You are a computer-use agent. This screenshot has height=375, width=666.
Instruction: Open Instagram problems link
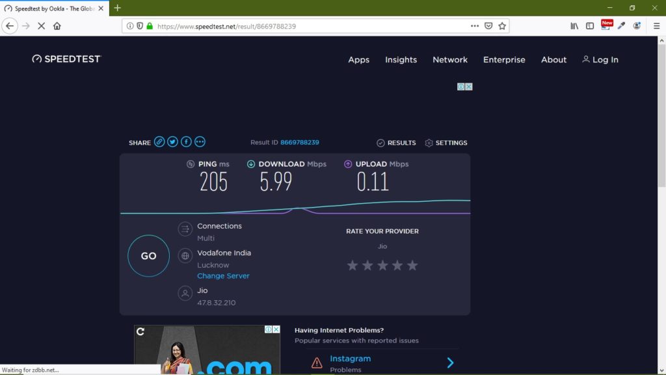click(351, 359)
